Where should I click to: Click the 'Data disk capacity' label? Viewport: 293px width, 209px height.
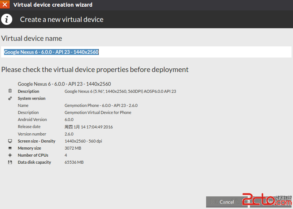point(35,162)
